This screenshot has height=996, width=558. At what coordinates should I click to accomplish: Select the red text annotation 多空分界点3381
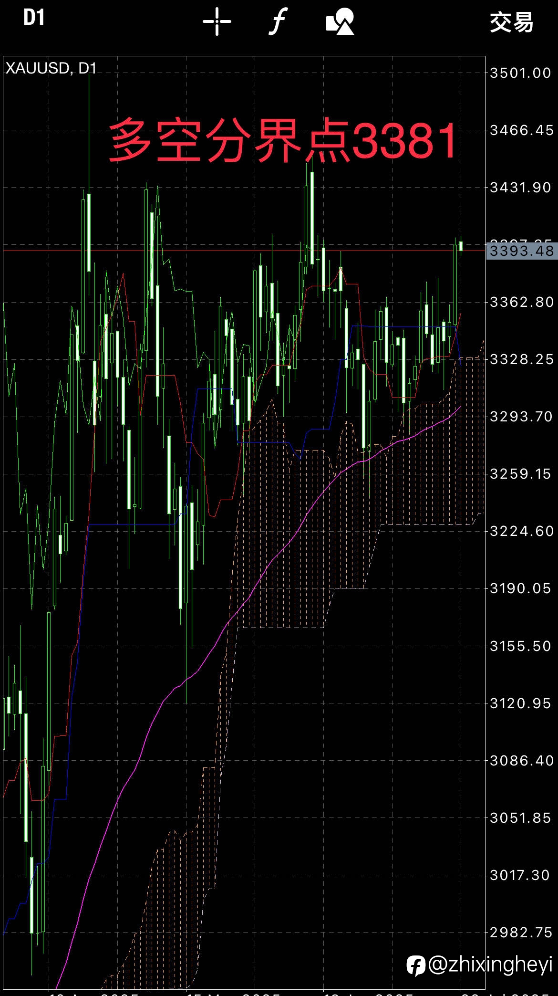(283, 140)
